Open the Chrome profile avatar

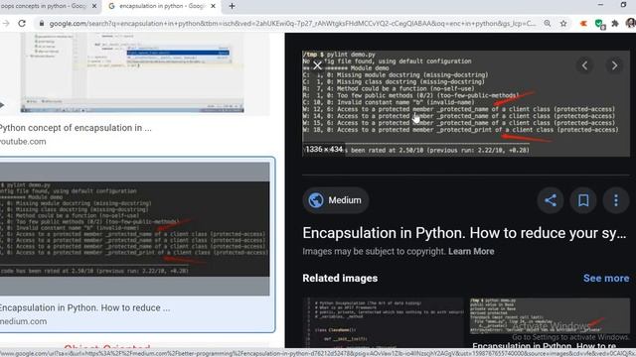[630, 24]
